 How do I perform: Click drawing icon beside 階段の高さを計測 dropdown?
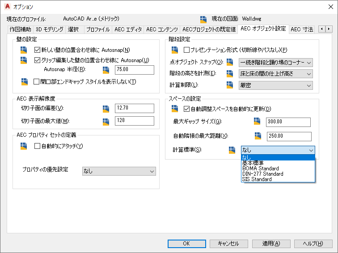[230, 74]
